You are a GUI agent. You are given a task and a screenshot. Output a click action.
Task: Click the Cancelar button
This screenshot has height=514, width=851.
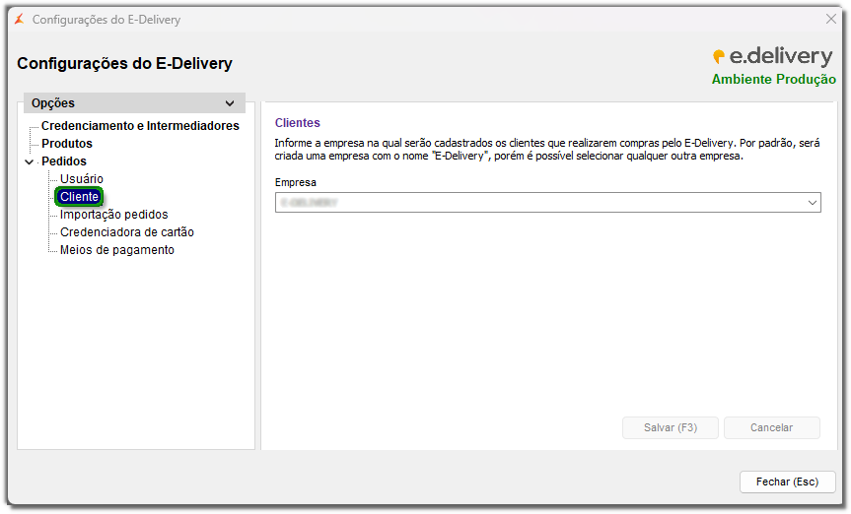[x=771, y=428]
